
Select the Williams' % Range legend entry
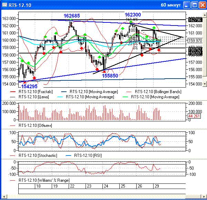point(40,180)
